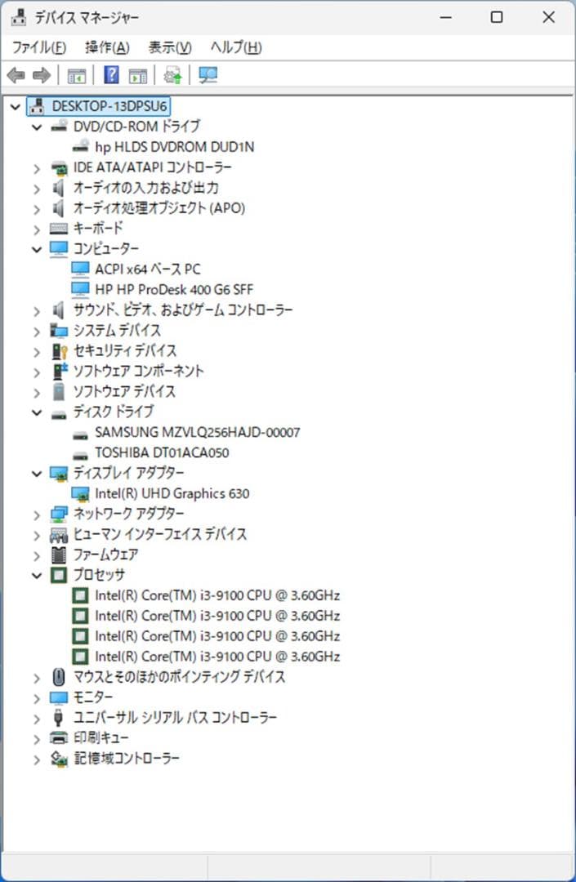This screenshot has width=576, height=882.
Task: Open the 表示(V) menu
Action: 170,47
